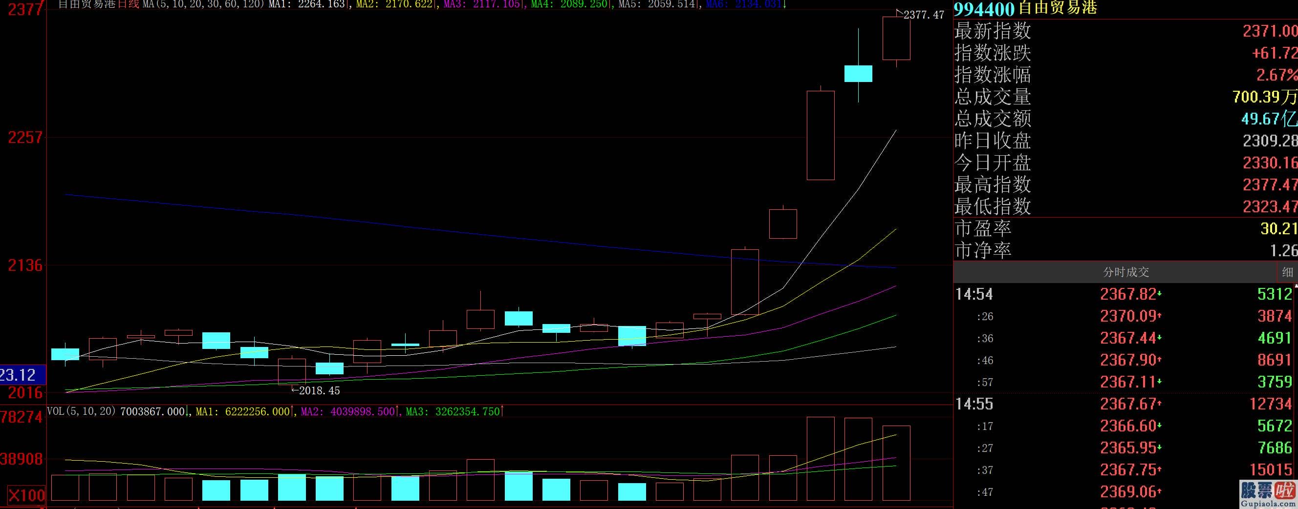This screenshot has width=1298, height=509.
Task: Click the 2257 price axis label
Action: click(25, 137)
